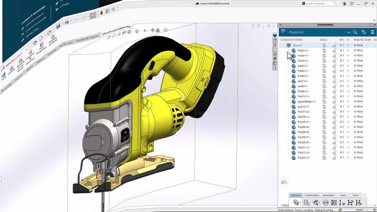
Task: Click the Maturity State column header
Action: pyautogui.click(x=362, y=40)
